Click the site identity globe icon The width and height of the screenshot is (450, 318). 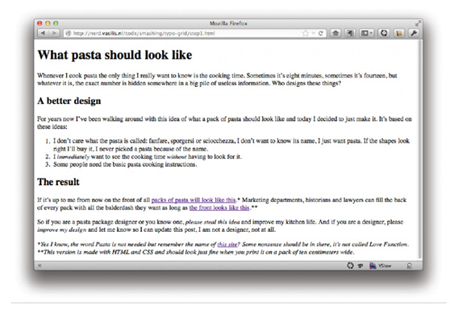coord(69,34)
